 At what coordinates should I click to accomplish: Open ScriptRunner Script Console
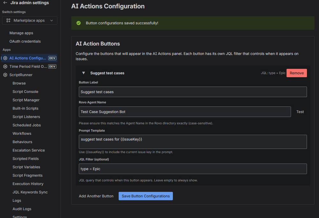(25, 92)
